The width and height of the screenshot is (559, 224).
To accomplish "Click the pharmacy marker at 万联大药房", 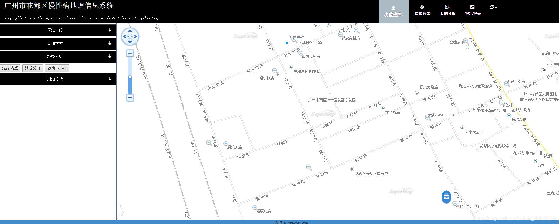I will tap(506, 83).
